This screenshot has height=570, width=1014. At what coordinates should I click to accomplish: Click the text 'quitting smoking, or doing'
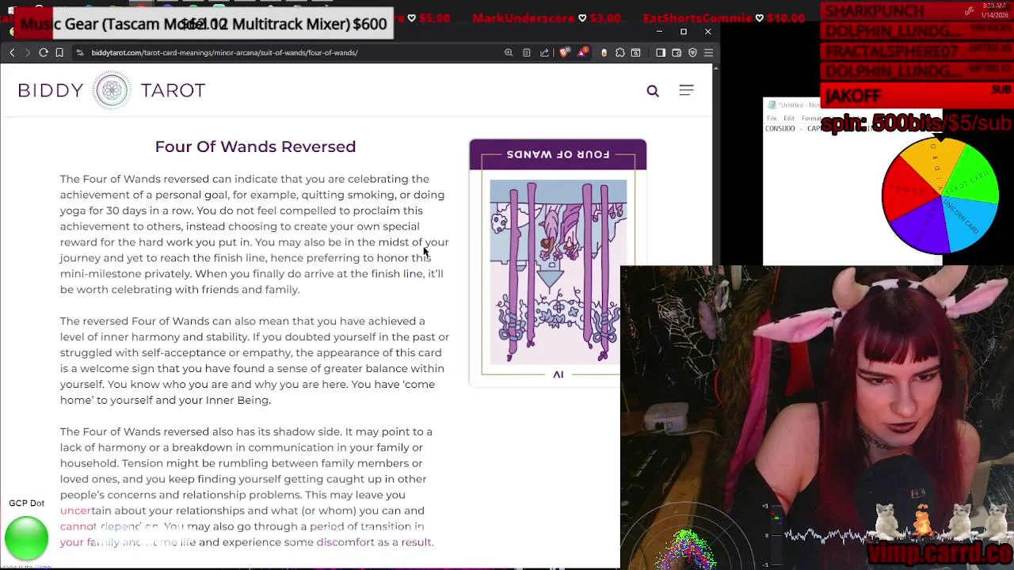pos(374,195)
